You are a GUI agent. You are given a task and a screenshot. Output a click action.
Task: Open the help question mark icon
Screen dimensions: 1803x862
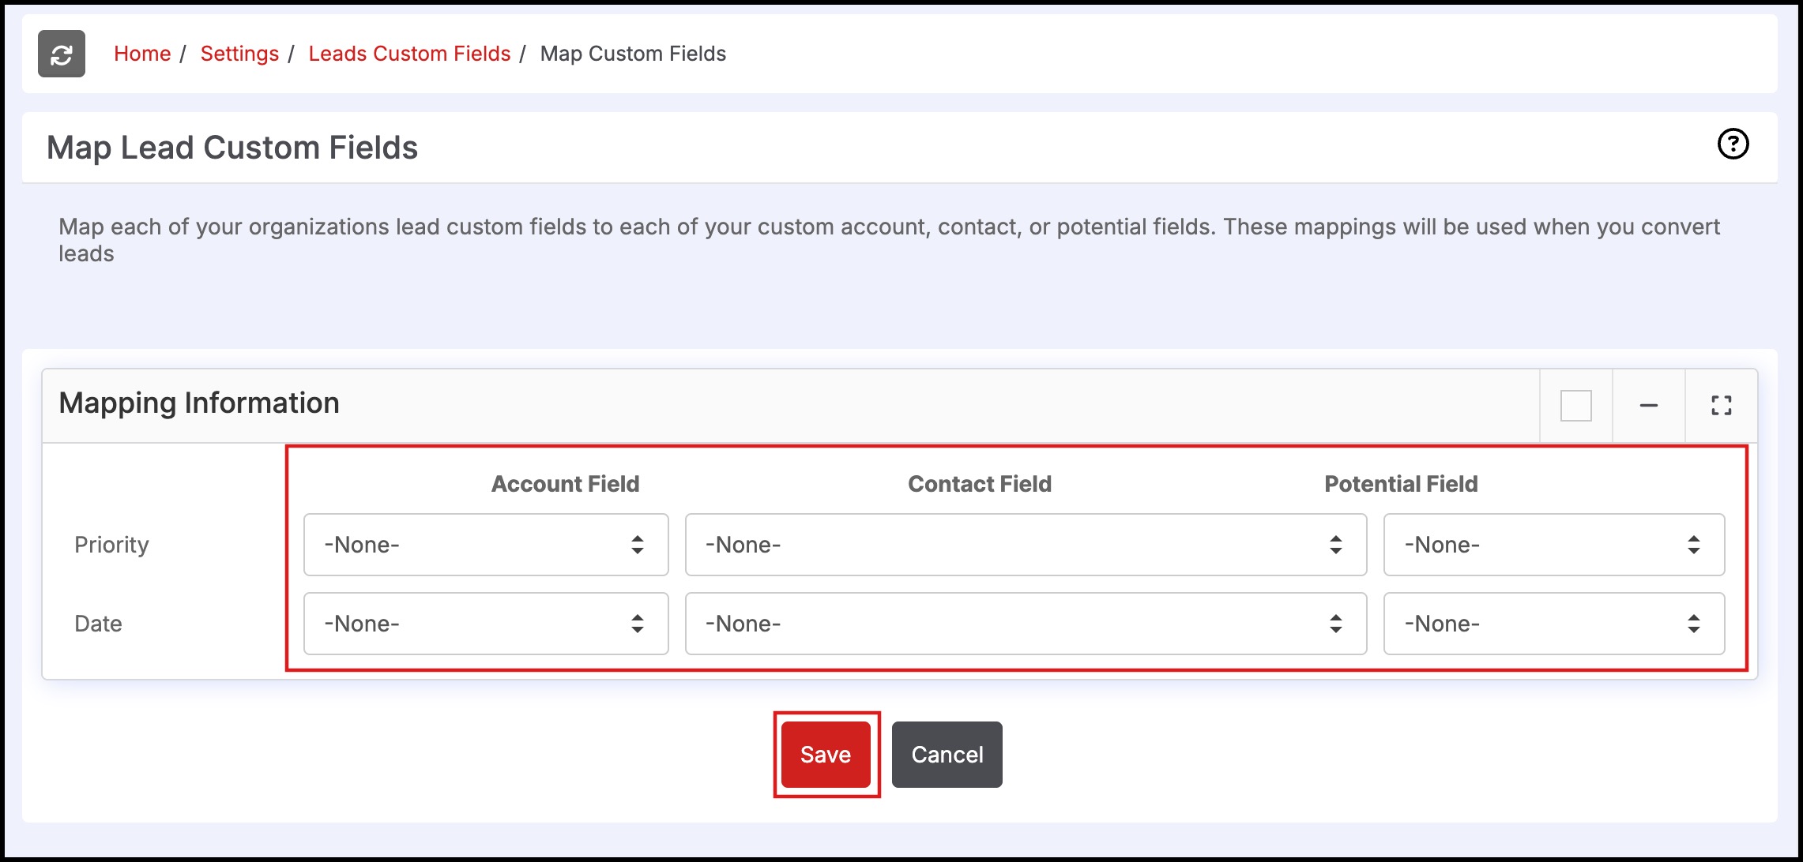click(x=1733, y=144)
